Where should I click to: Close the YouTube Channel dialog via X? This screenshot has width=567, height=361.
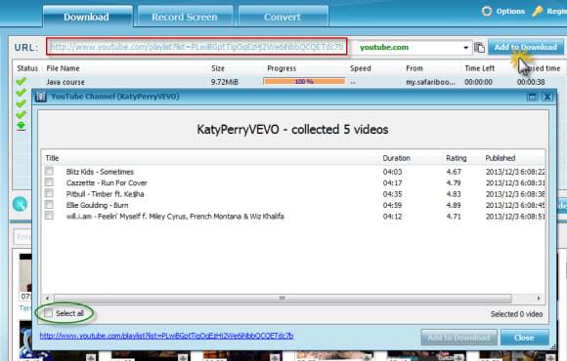[x=547, y=97]
